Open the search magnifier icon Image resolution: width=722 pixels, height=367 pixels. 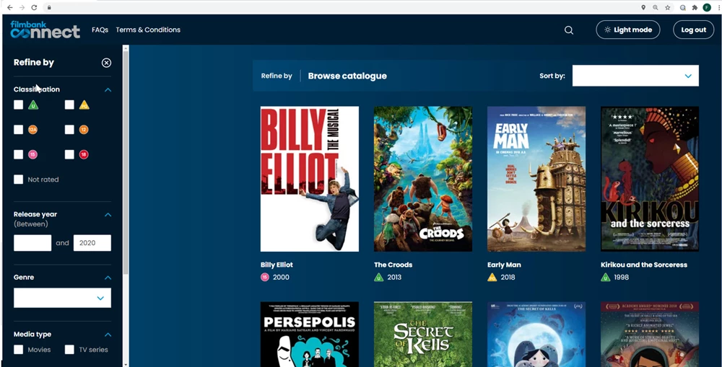[x=569, y=30]
